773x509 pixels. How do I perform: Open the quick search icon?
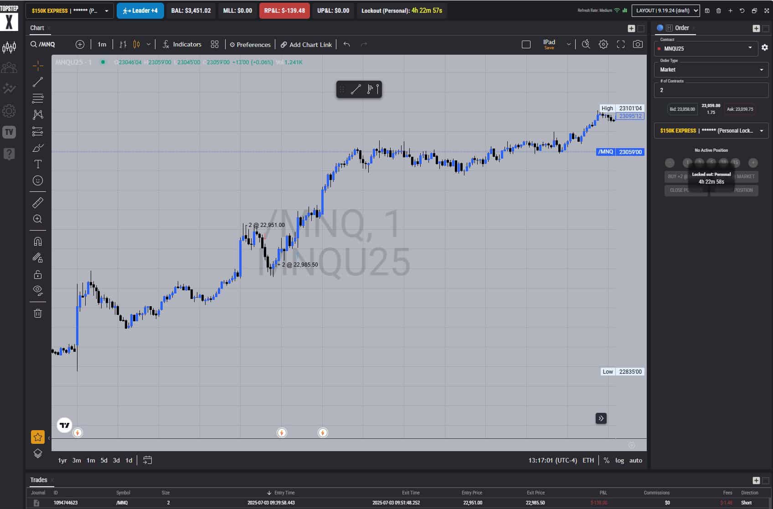click(x=586, y=44)
